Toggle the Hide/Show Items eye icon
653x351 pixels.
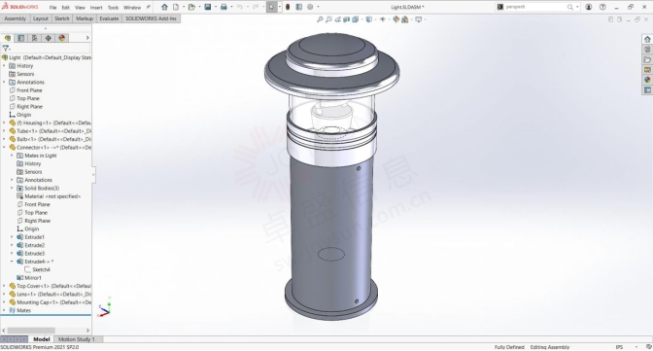click(x=382, y=19)
